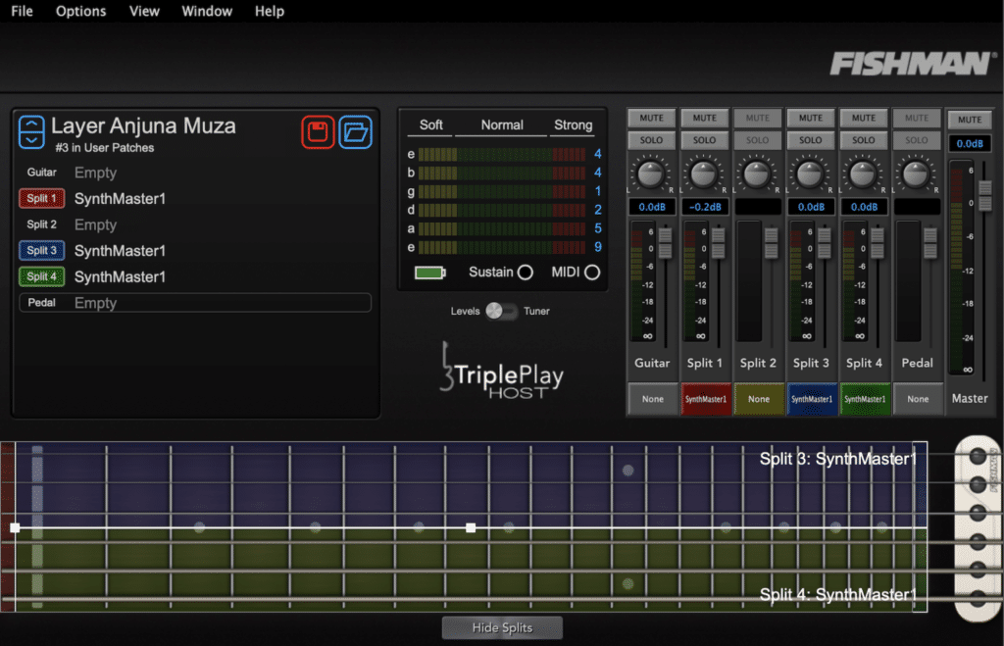Click the Split 4 pan knob
1004x646 pixels.
863,174
